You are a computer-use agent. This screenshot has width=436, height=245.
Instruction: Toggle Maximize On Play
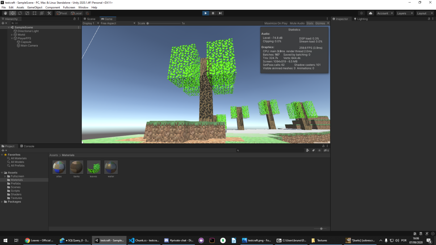(x=276, y=23)
